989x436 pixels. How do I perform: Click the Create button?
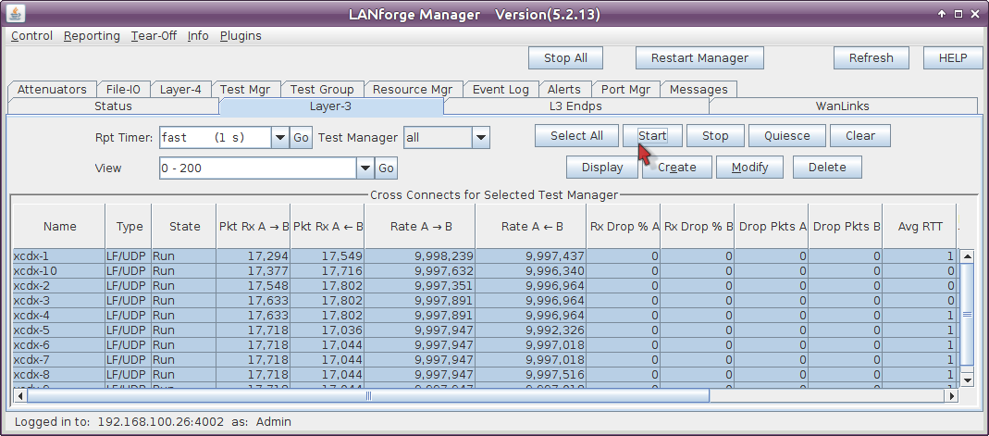click(677, 168)
